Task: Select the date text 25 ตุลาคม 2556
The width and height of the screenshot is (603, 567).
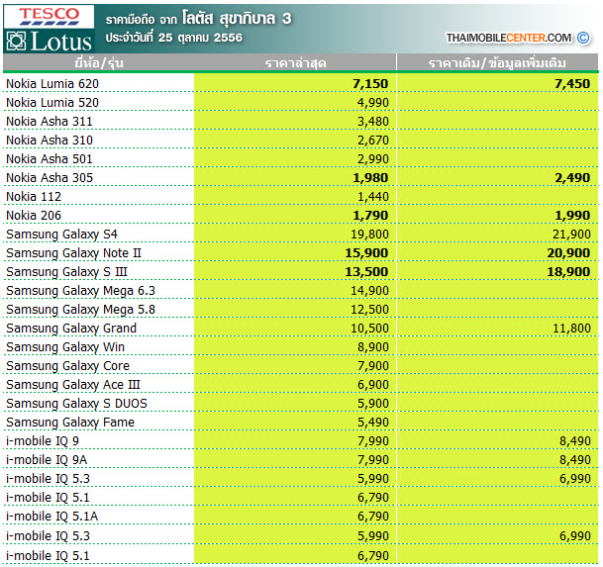Action: (x=200, y=38)
